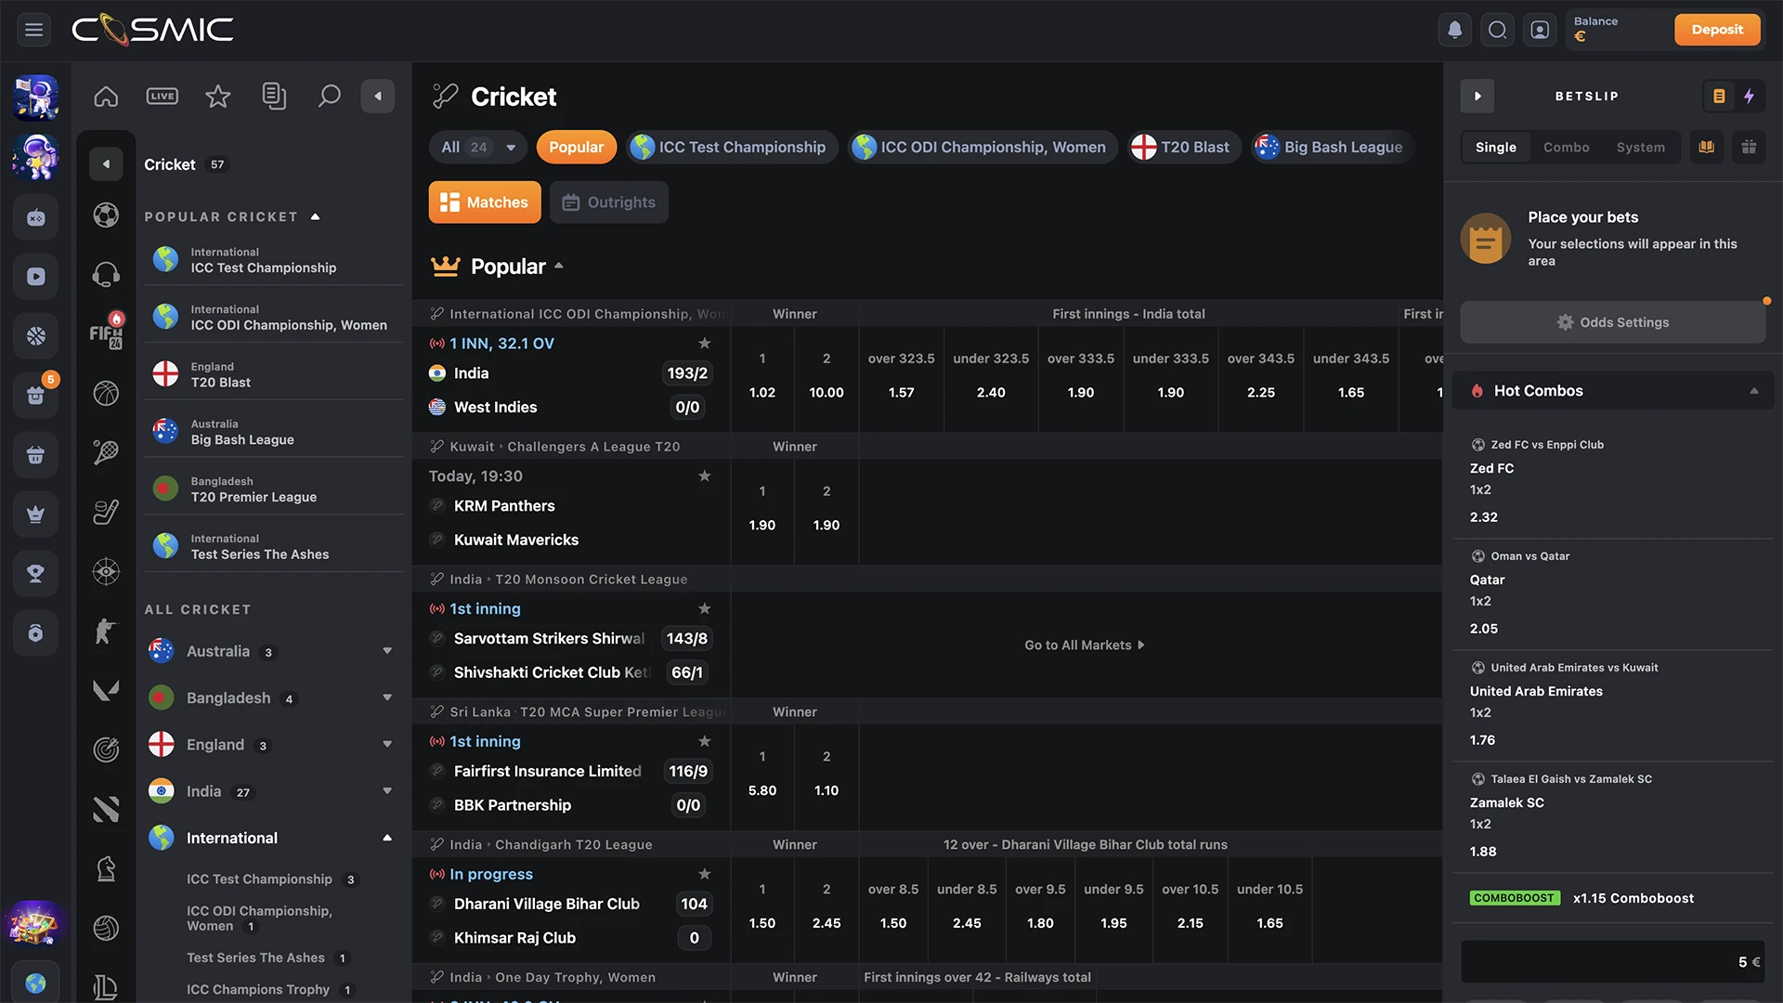Open the All 24 dropdown filter
Viewport: 1783px width, 1003px height.
[x=478, y=147]
